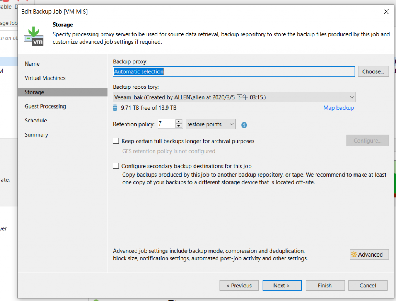Click the '9.71 TB free of 13.9 TB' text
Image resolution: width=396 pixels, height=301 pixels.
[148, 108]
